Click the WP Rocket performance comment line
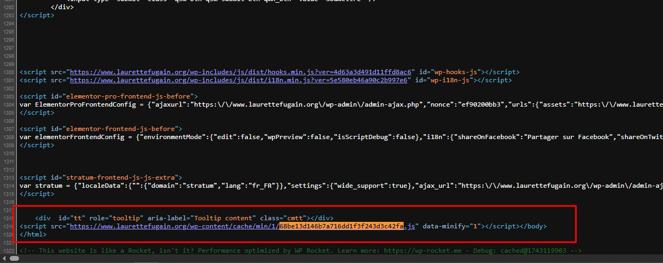This screenshot has height=263, width=663. point(301,251)
